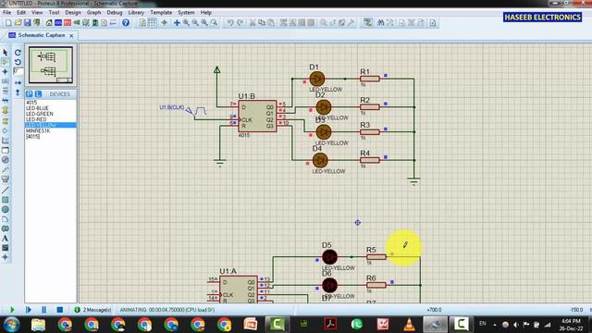Open the Graph menu
The width and height of the screenshot is (592, 333).
[x=93, y=12]
